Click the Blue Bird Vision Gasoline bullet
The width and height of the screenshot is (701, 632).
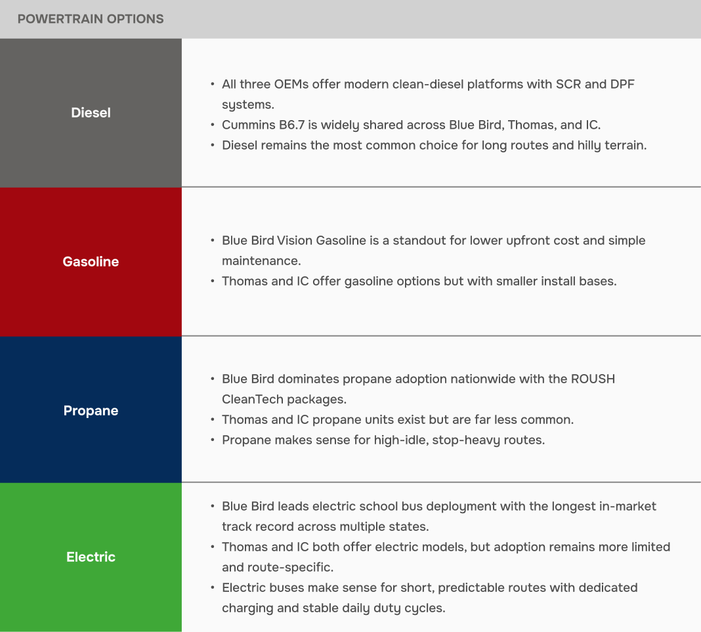pyautogui.click(x=434, y=250)
